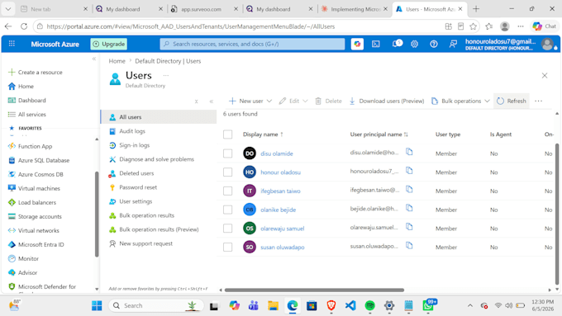The height and width of the screenshot is (316, 562).
Task: Select the disu olamide row checkbox
Action: click(227, 153)
